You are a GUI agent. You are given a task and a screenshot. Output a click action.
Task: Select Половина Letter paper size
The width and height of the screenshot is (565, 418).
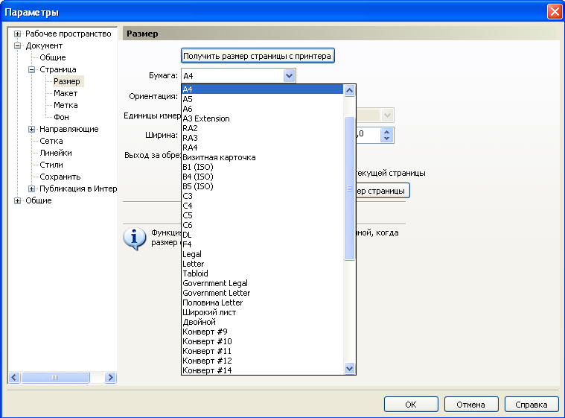(262, 303)
